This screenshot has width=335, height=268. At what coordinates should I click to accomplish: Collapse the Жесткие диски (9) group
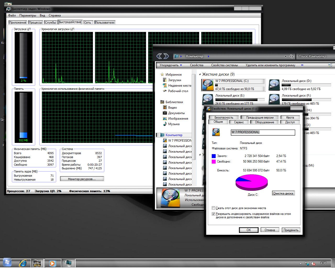pyautogui.click(x=200, y=75)
